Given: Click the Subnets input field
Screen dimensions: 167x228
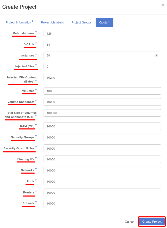Looking at the screenshot, I should tap(102, 203).
